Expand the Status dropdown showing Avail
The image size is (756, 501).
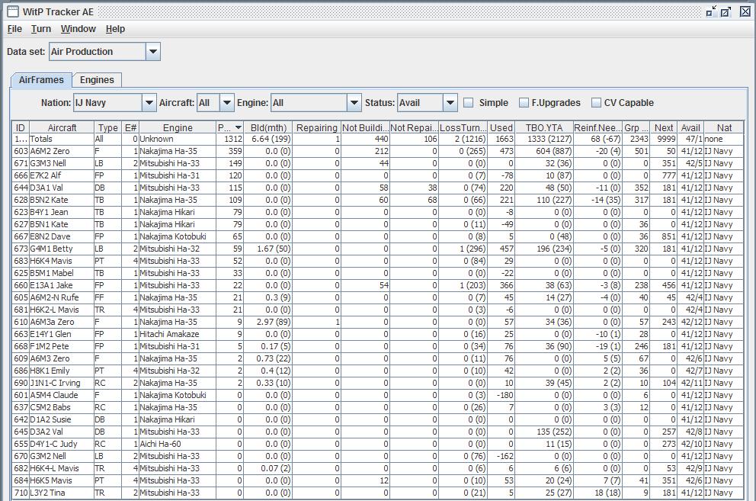click(x=450, y=103)
